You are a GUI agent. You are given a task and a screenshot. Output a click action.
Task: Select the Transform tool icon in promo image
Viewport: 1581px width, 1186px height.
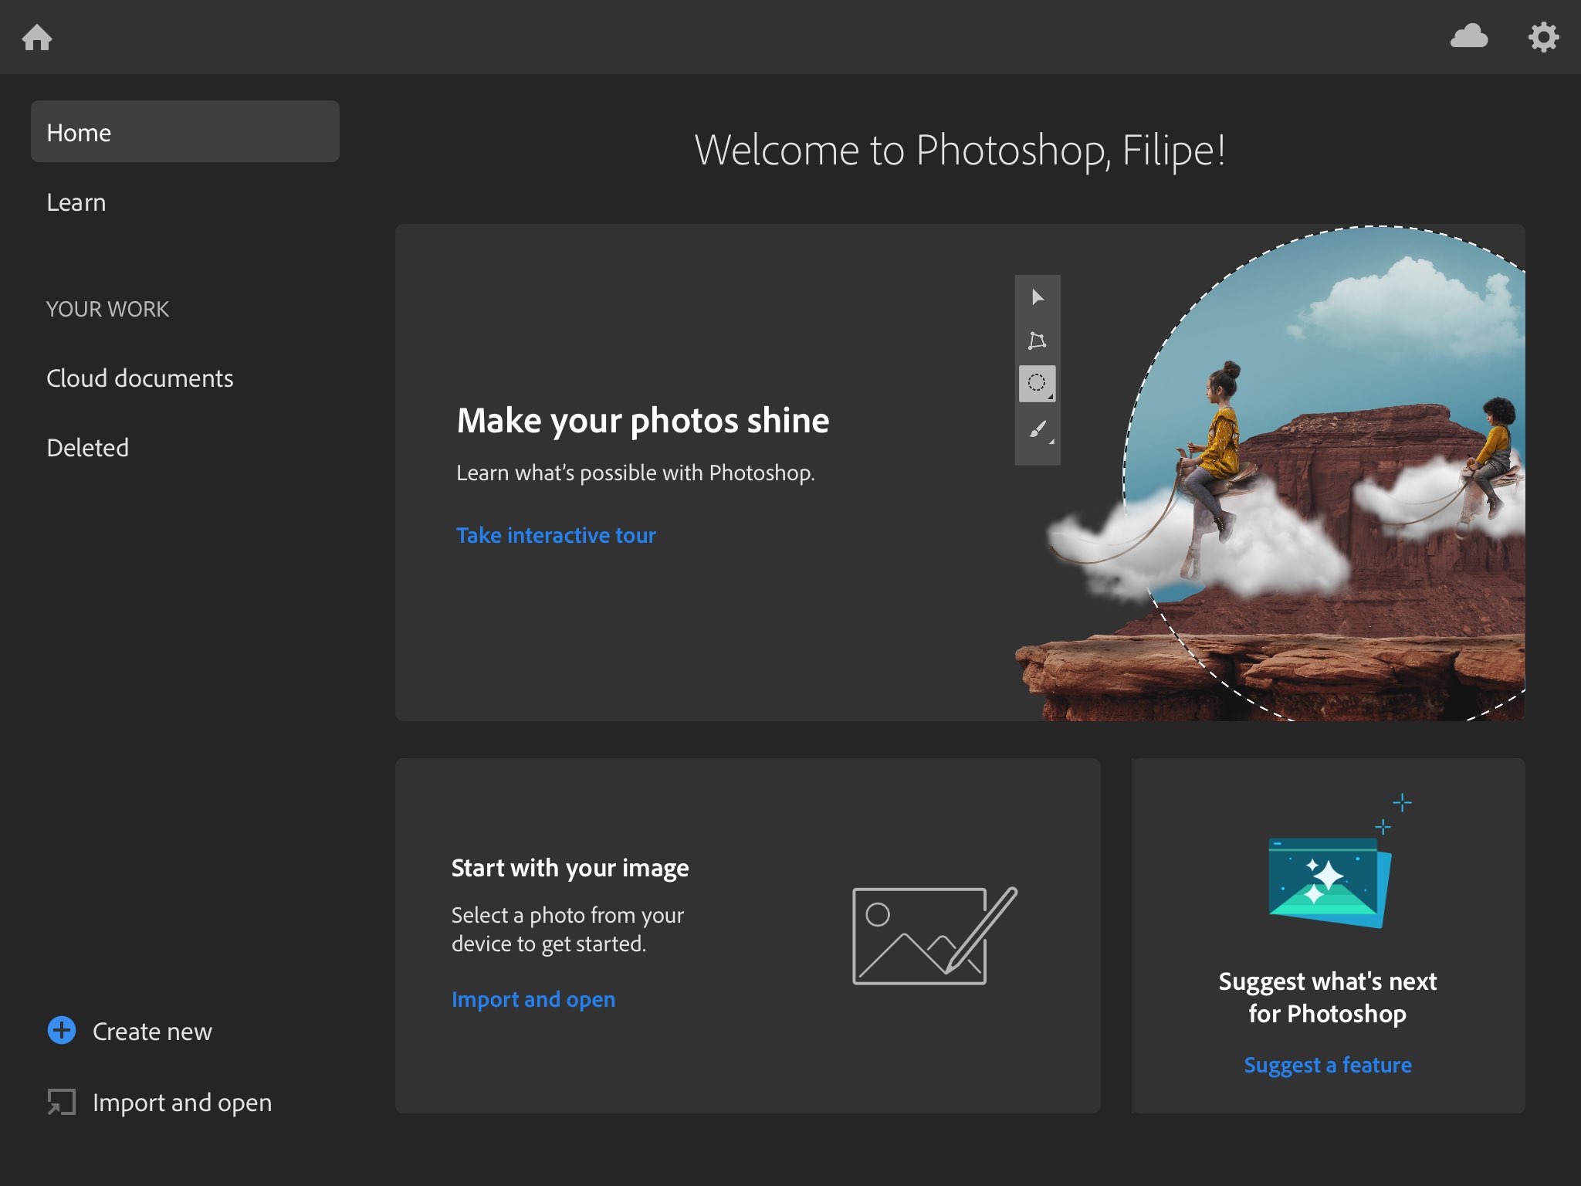pos(1037,341)
